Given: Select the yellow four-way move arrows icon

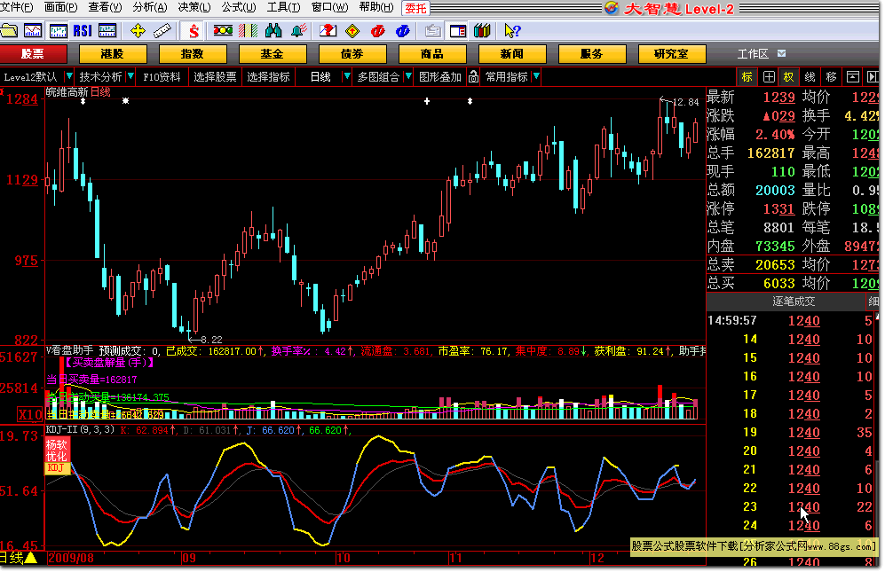Looking at the screenshot, I should tap(138, 30).
